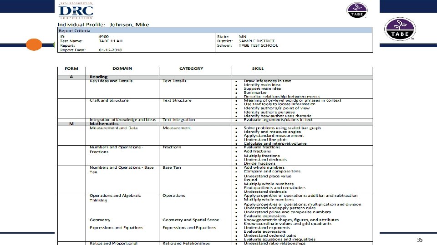The image size is (437, 245).
Task: Select the state value MN
Action: [243, 36]
